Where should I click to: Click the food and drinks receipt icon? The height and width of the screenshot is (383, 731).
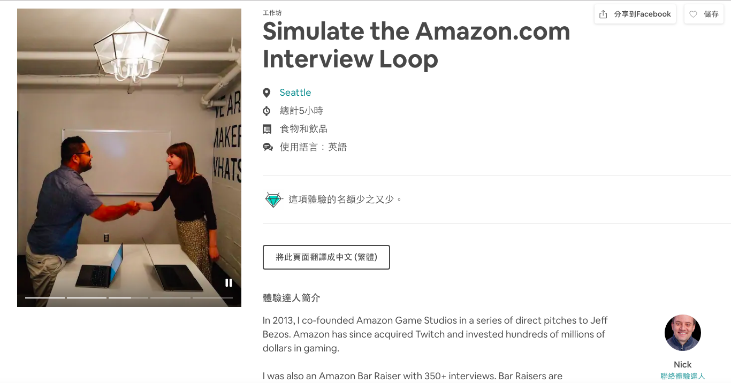point(267,129)
